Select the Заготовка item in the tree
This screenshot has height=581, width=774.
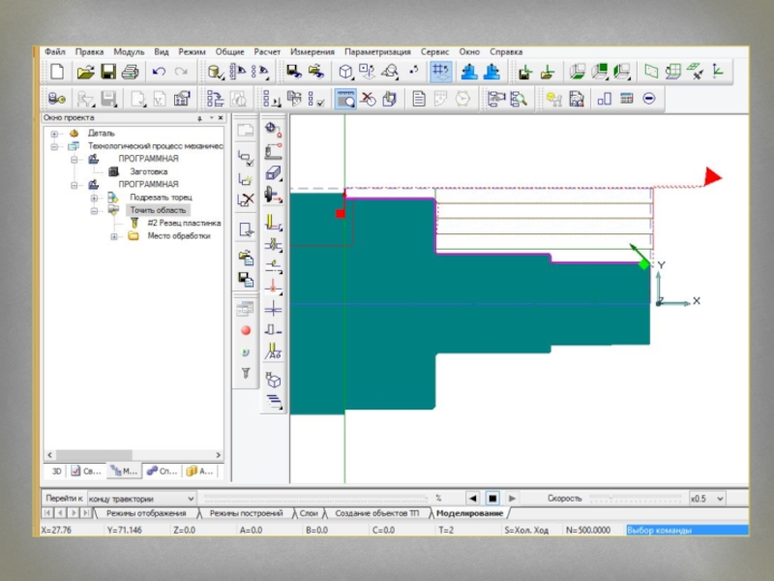(148, 171)
